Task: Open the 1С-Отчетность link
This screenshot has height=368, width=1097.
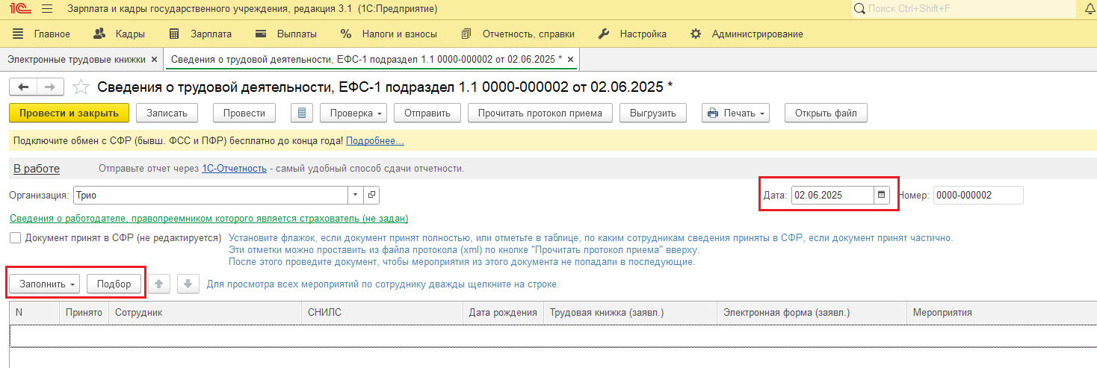Action: [x=234, y=169]
